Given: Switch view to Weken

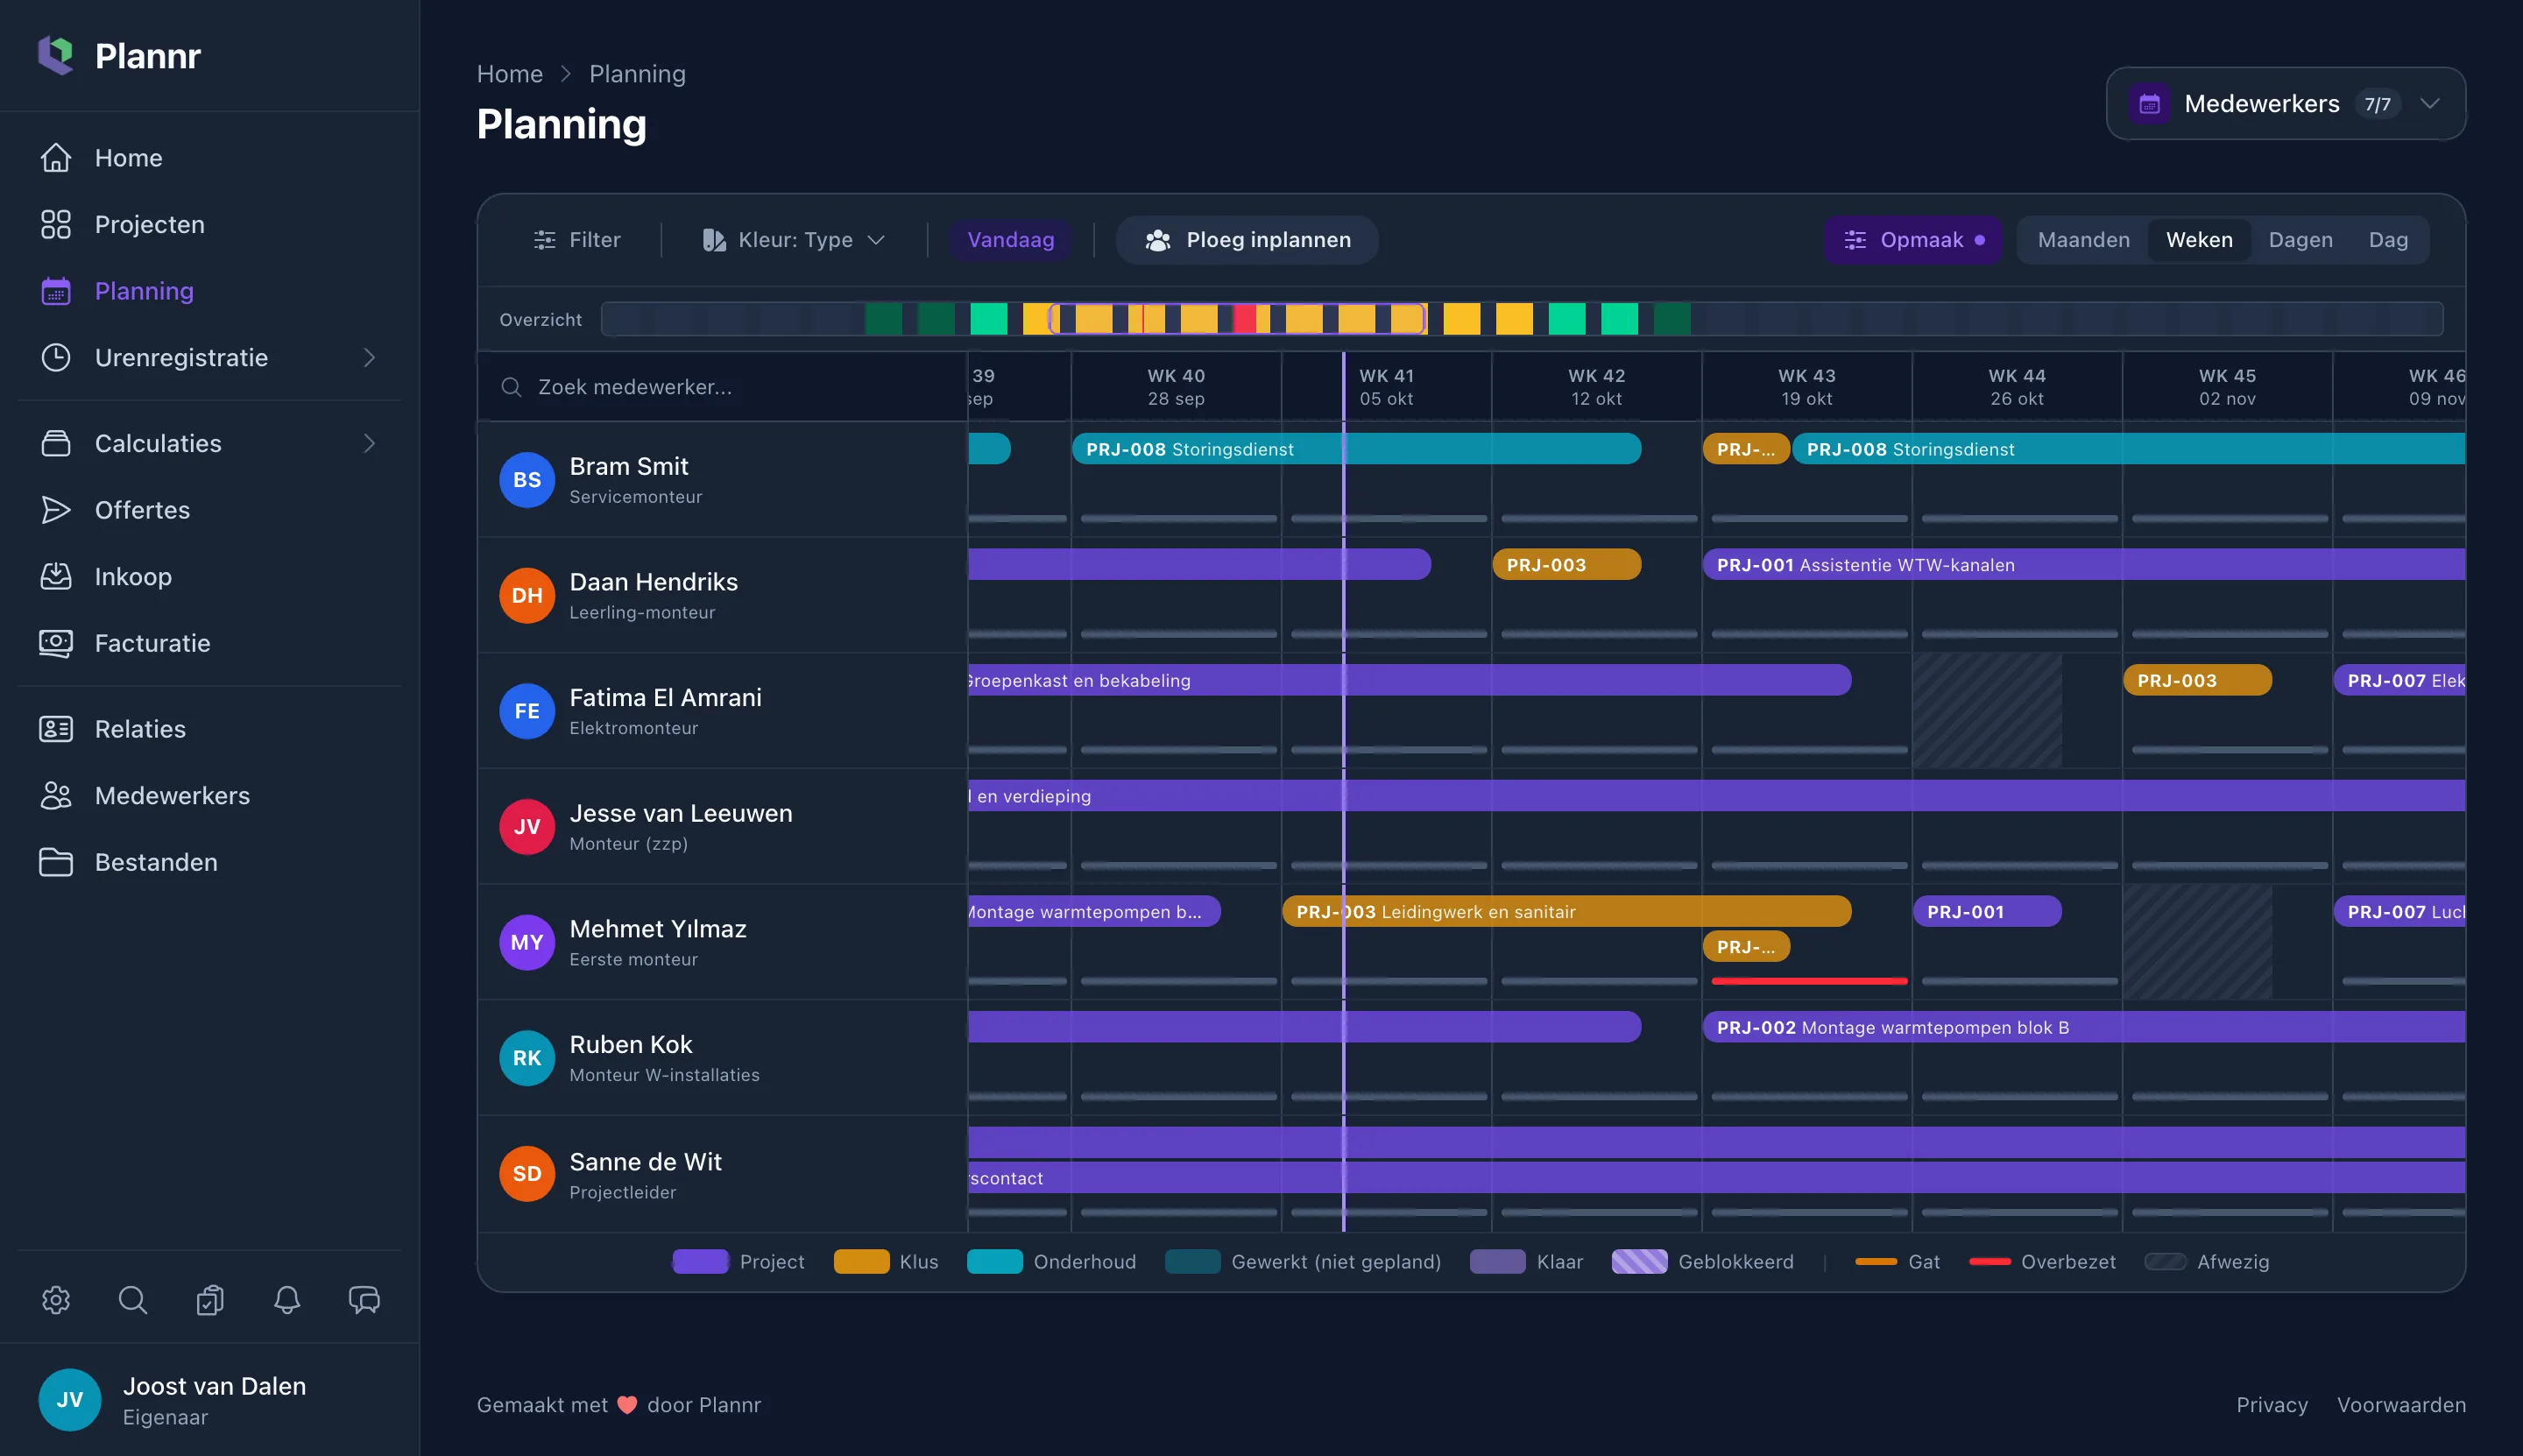Looking at the screenshot, I should (x=2199, y=240).
